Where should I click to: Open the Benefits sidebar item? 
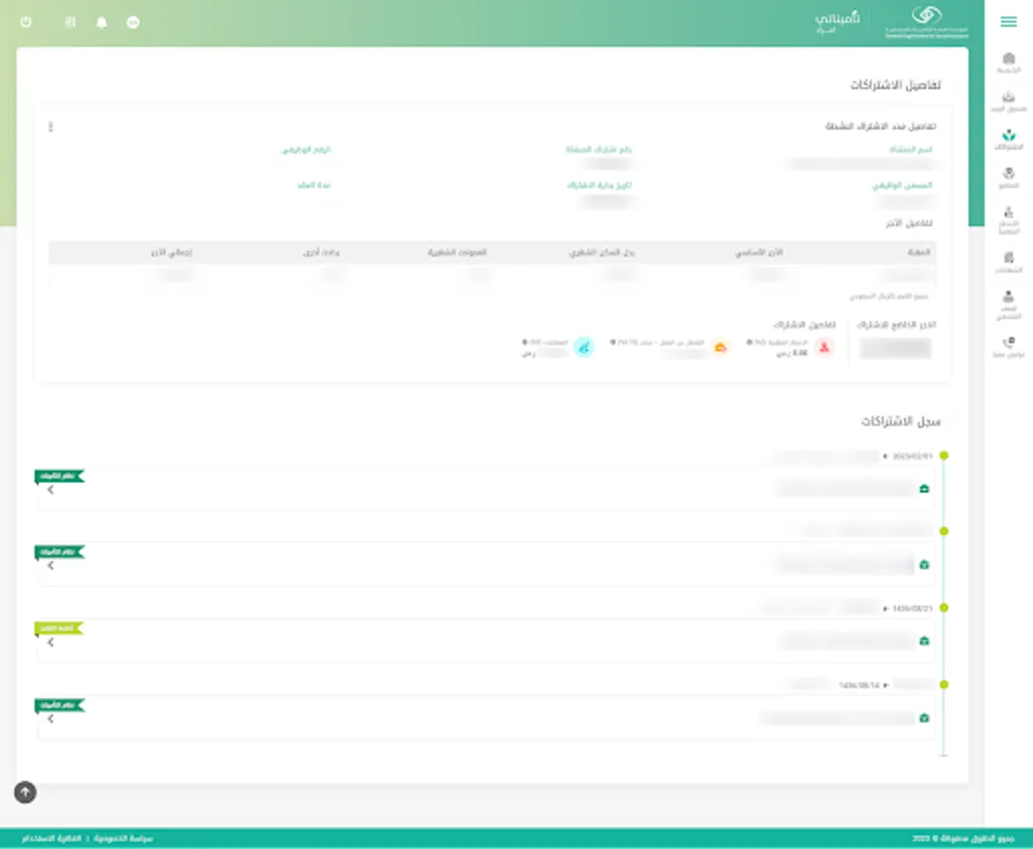tap(1008, 178)
